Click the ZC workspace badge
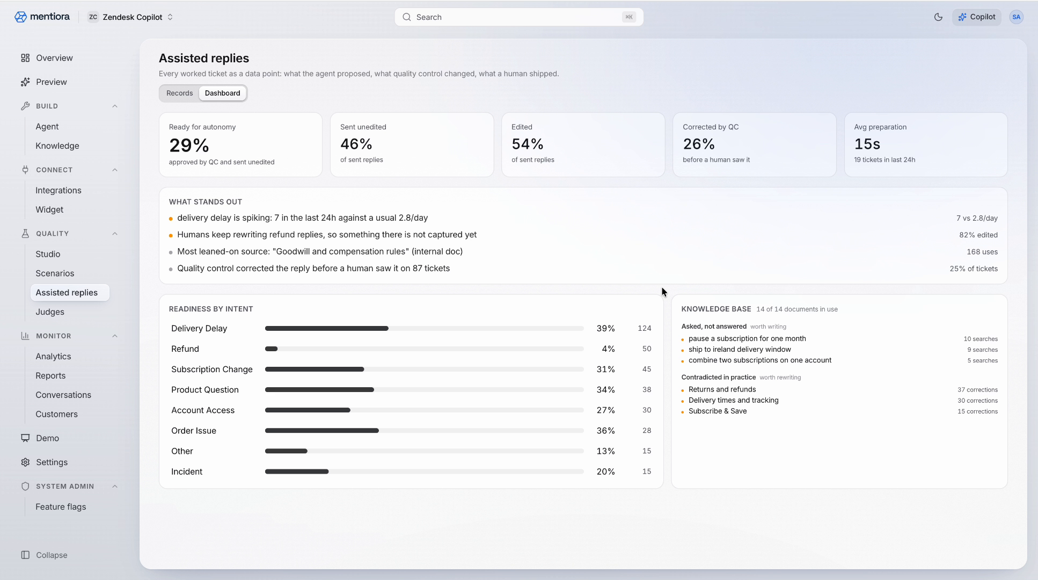The width and height of the screenshot is (1038, 580). tap(93, 17)
